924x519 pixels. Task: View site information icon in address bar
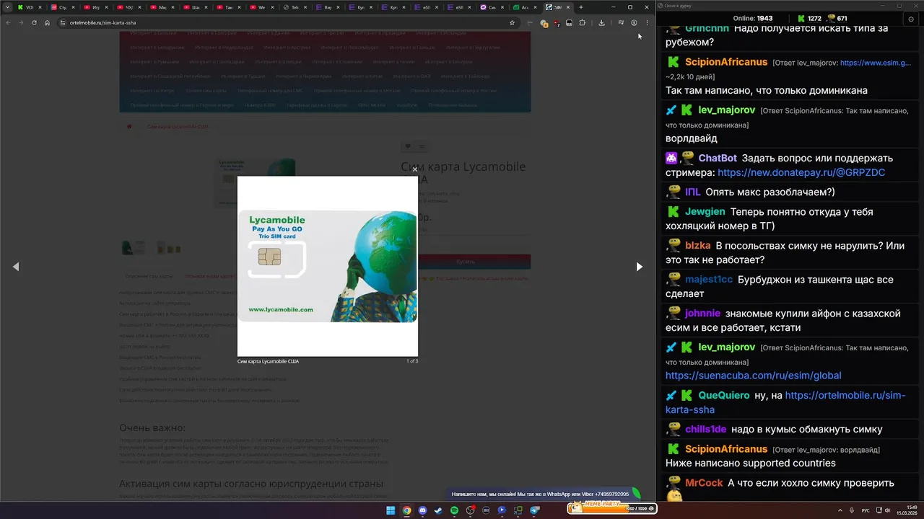click(x=64, y=22)
